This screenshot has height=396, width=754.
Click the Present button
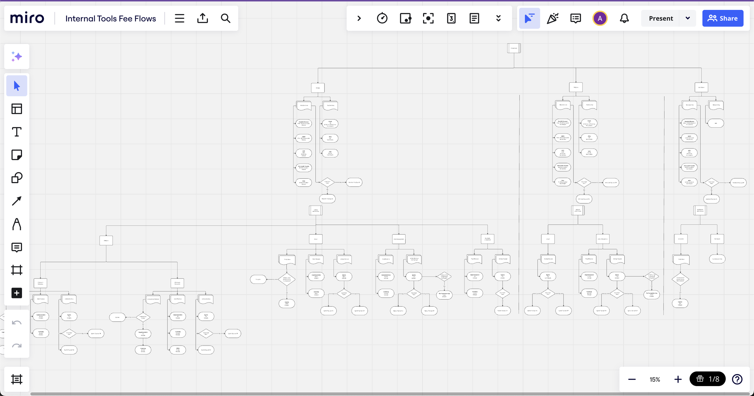click(x=661, y=18)
